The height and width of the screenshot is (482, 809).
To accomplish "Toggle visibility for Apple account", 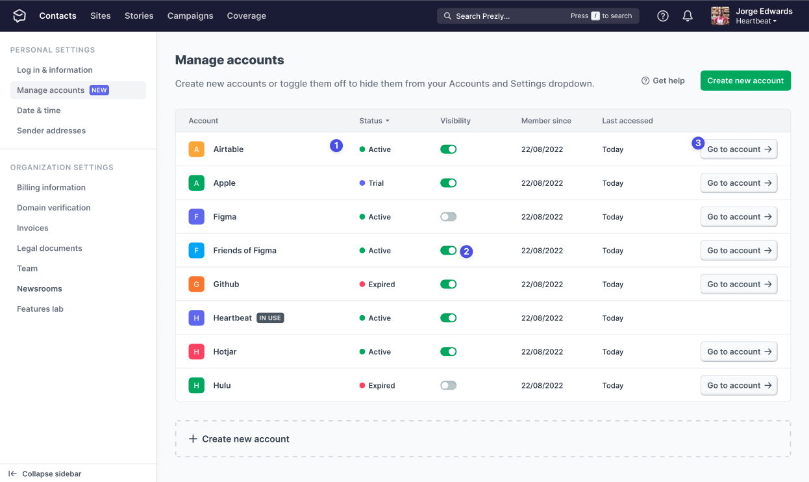I will click(x=449, y=183).
